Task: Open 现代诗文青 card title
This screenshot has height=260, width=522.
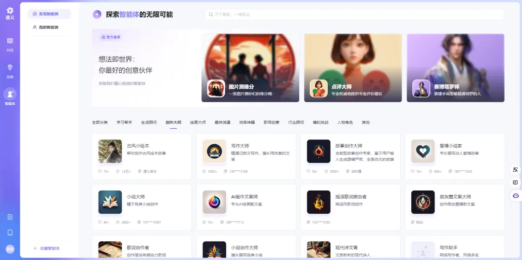Action: 347,248
